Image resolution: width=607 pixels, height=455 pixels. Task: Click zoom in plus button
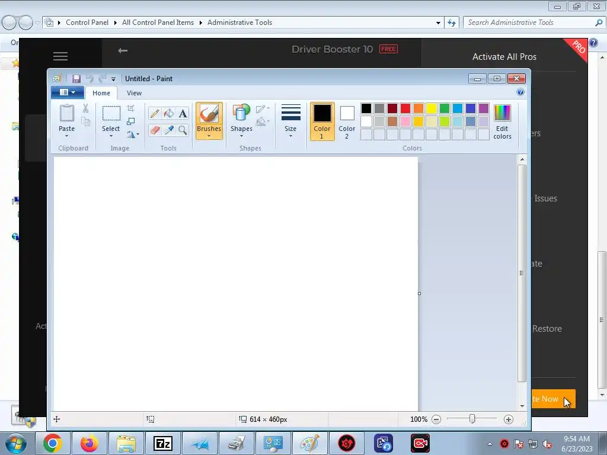[508, 419]
